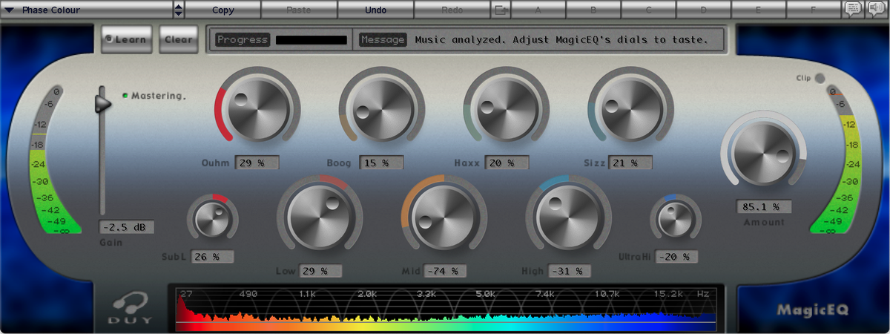Toggle the Learn button
The width and height of the screenshot is (890, 334).
(126, 39)
